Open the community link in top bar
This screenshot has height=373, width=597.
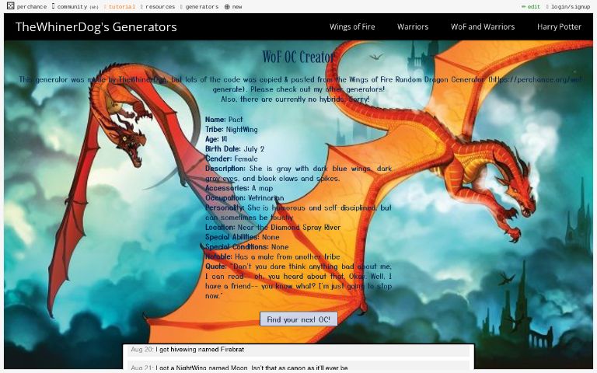click(75, 6)
